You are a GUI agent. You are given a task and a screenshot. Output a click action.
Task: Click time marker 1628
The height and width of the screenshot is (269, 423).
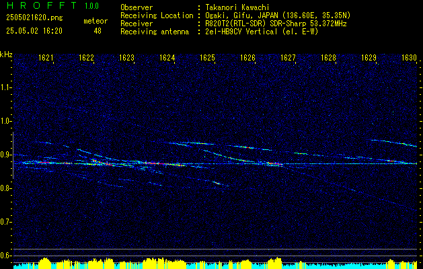pos(329,57)
